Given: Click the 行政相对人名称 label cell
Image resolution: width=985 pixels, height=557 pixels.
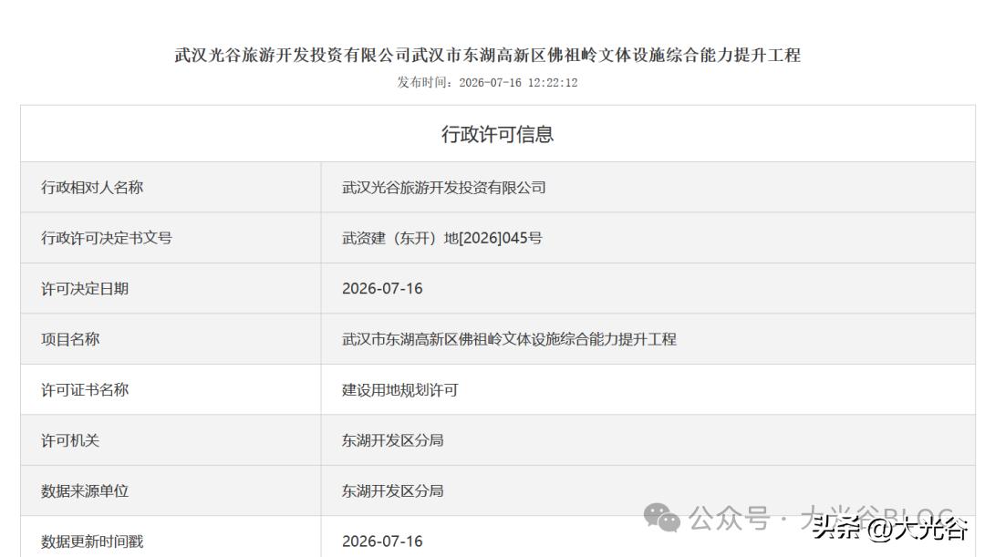Looking at the screenshot, I should coord(171,187).
